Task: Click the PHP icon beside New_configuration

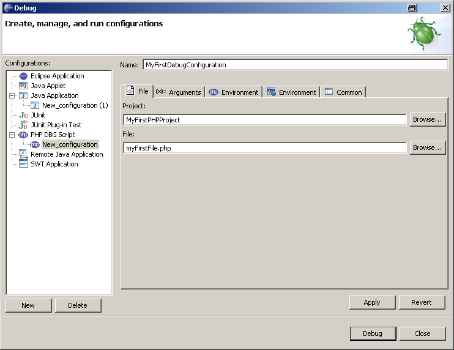Action: click(35, 144)
